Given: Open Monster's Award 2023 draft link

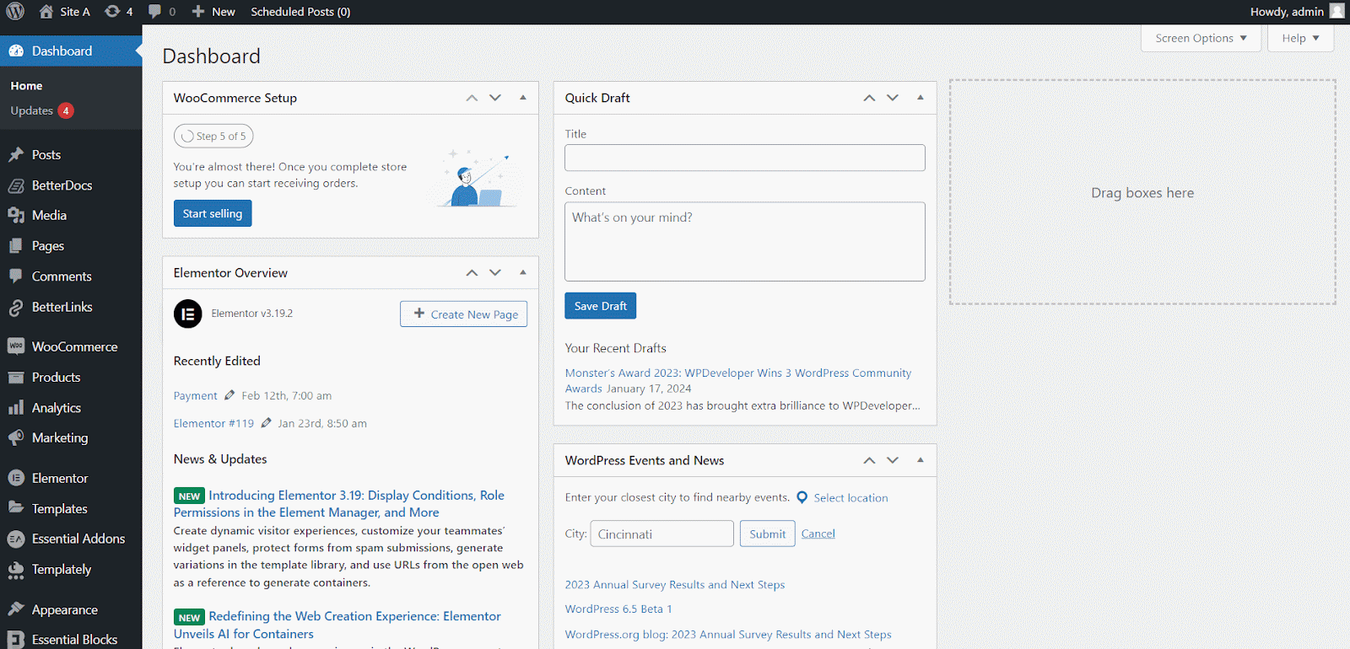Looking at the screenshot, I should (738, 381).
